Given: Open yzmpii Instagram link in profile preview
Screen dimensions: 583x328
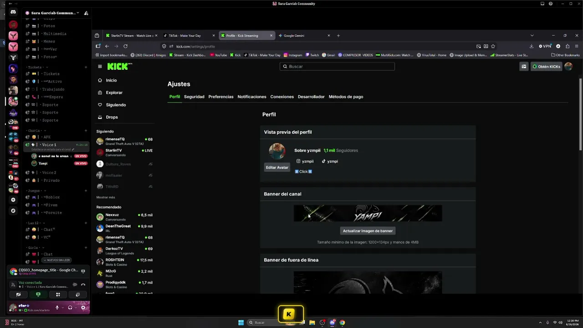Looking at the screenshot, I should [x=305, y=161].
